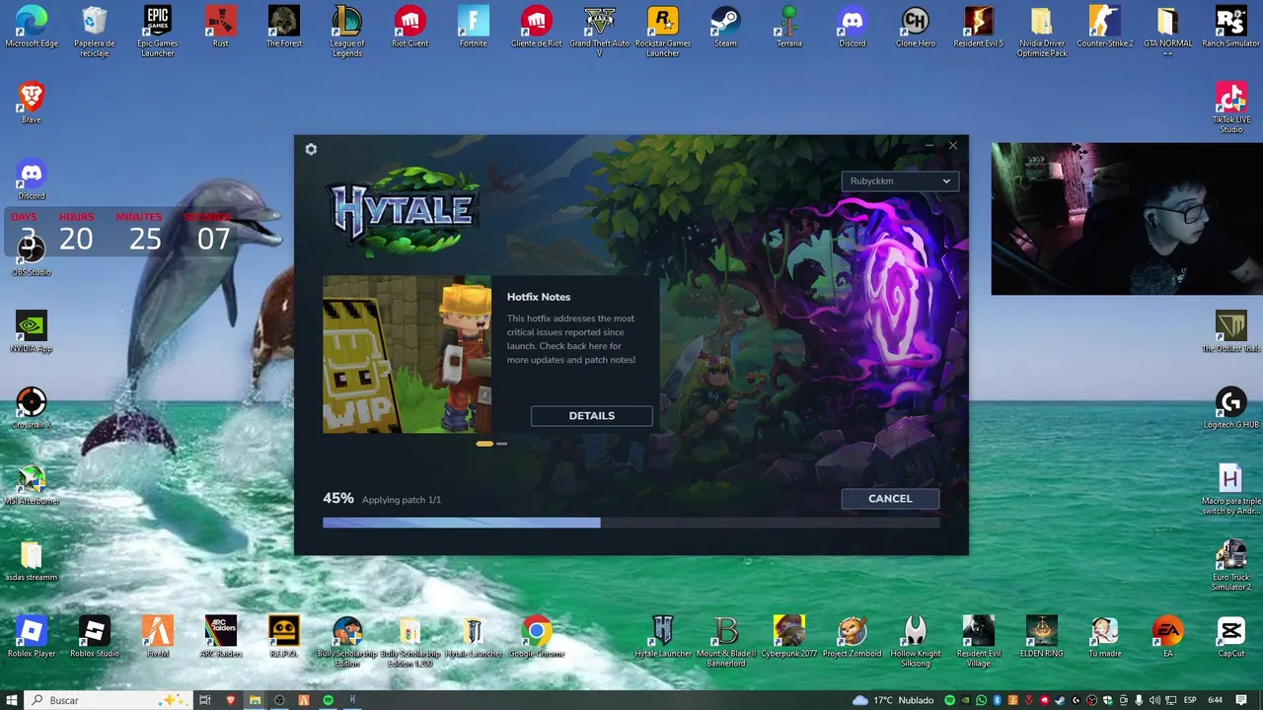Click the Buscar taskbar search box
Image resolution: width=1263 pixels, height=710 pixels.
click(109, 700)
